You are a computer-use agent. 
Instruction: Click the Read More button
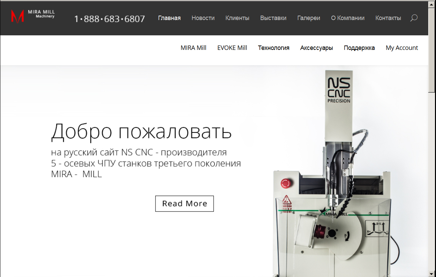click(184, 204)
